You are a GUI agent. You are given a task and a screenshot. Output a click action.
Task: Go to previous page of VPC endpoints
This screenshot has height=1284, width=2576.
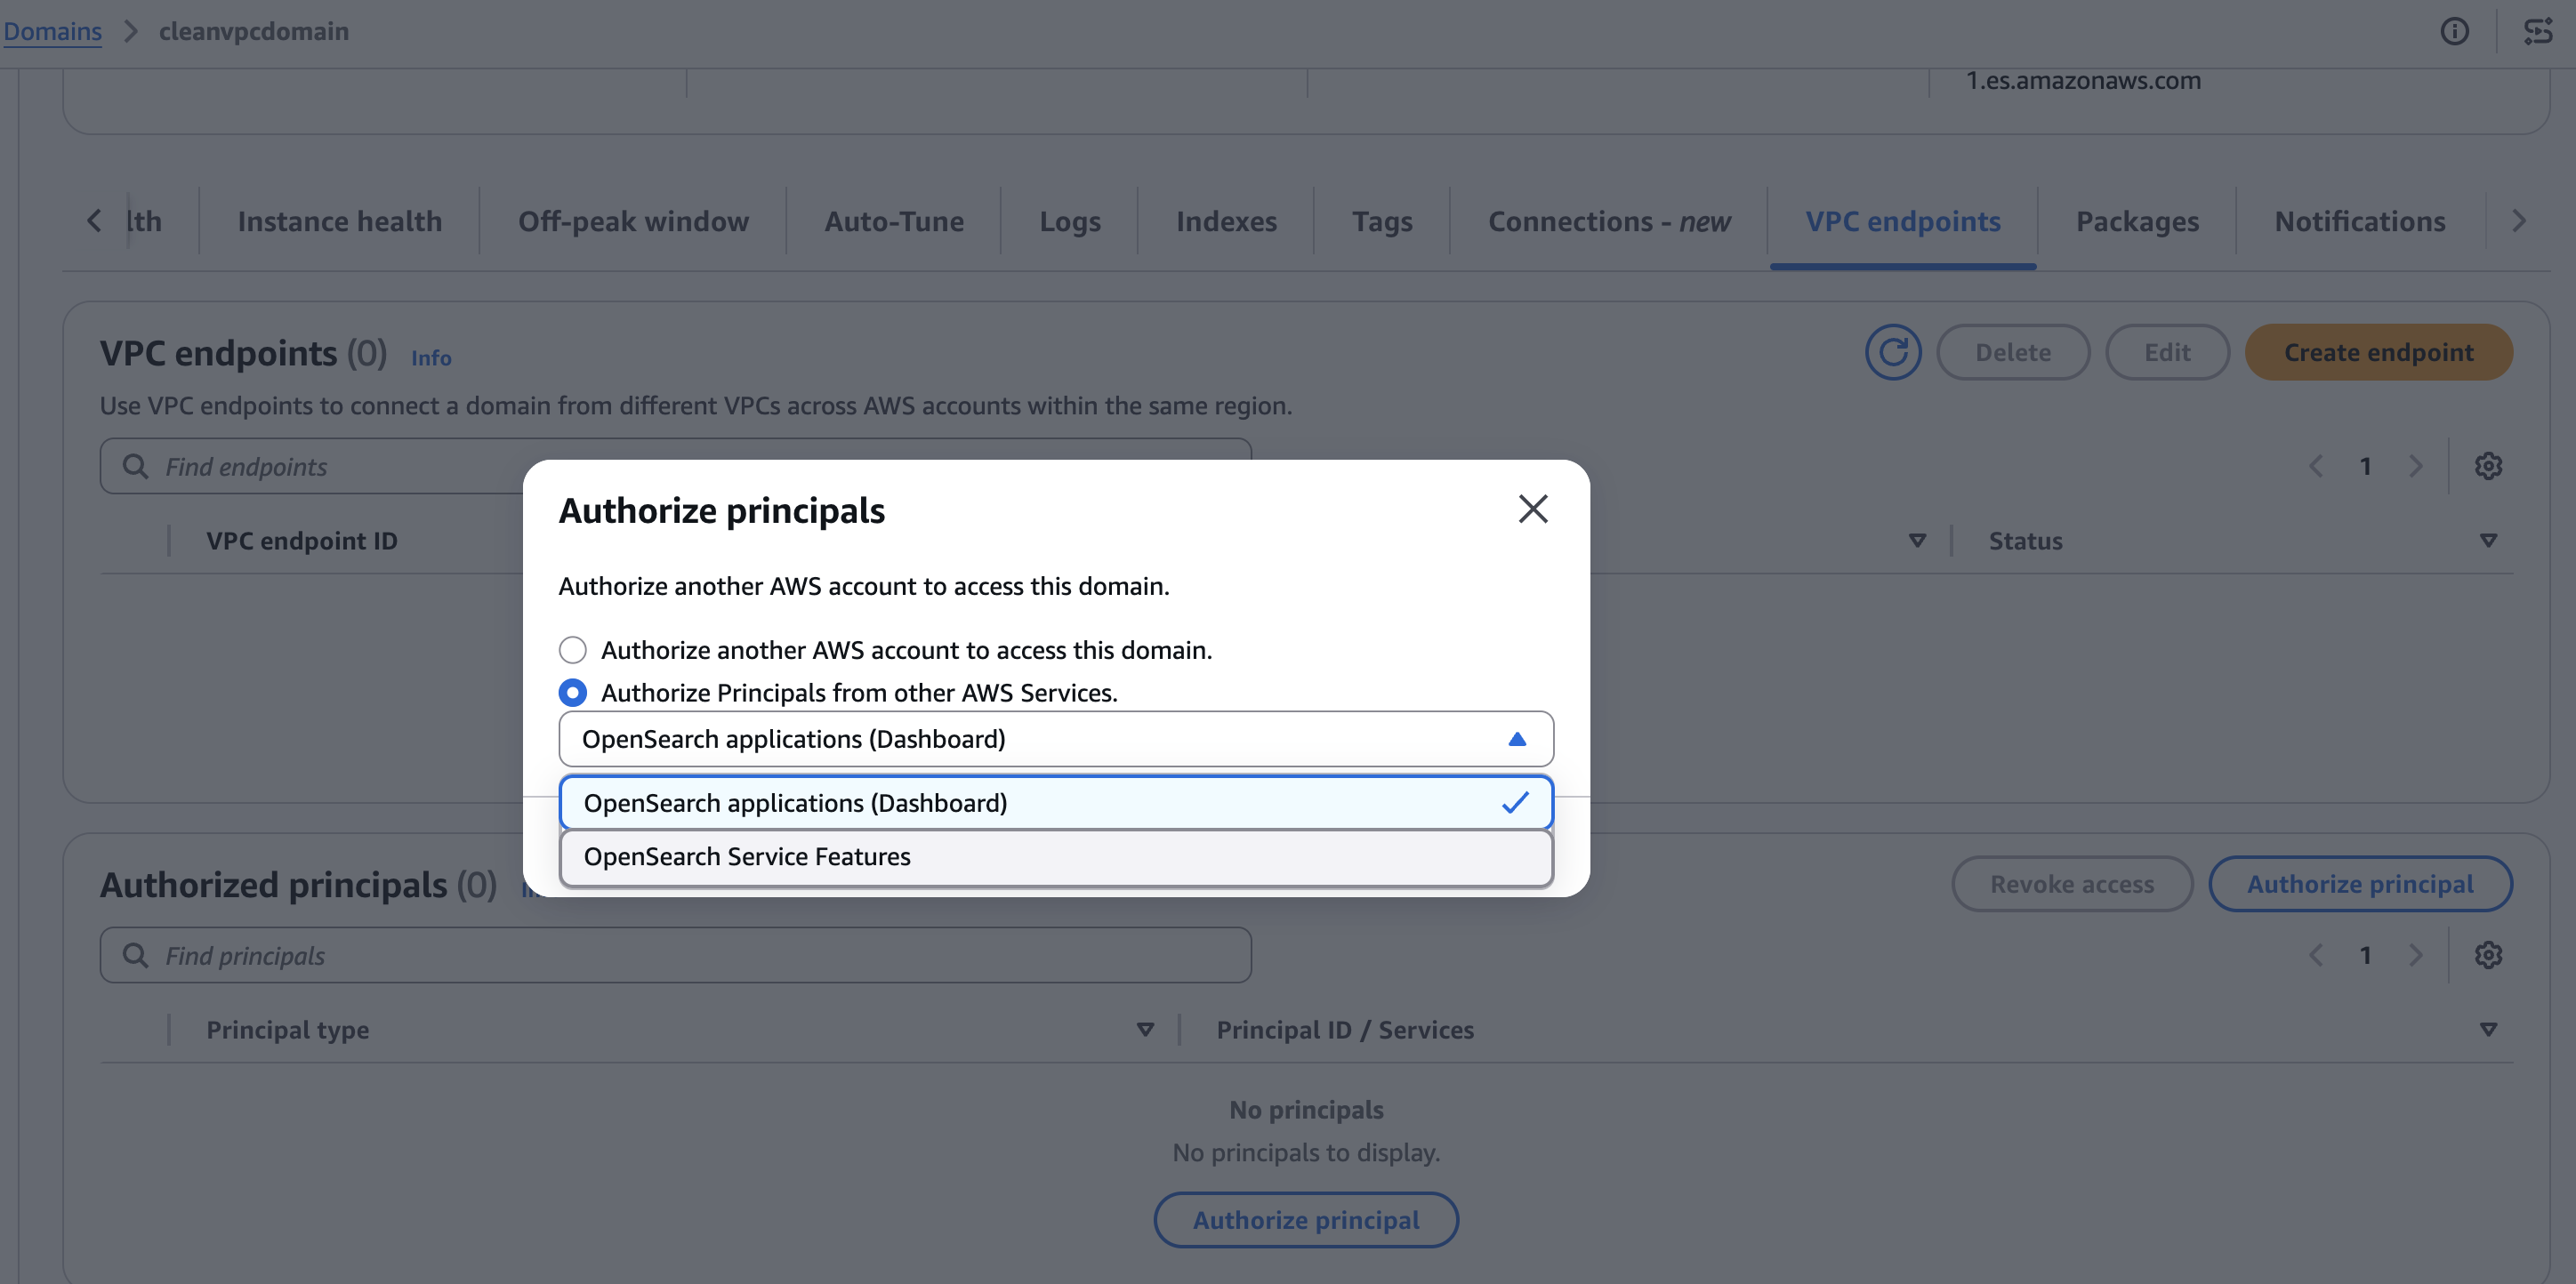2315,466
